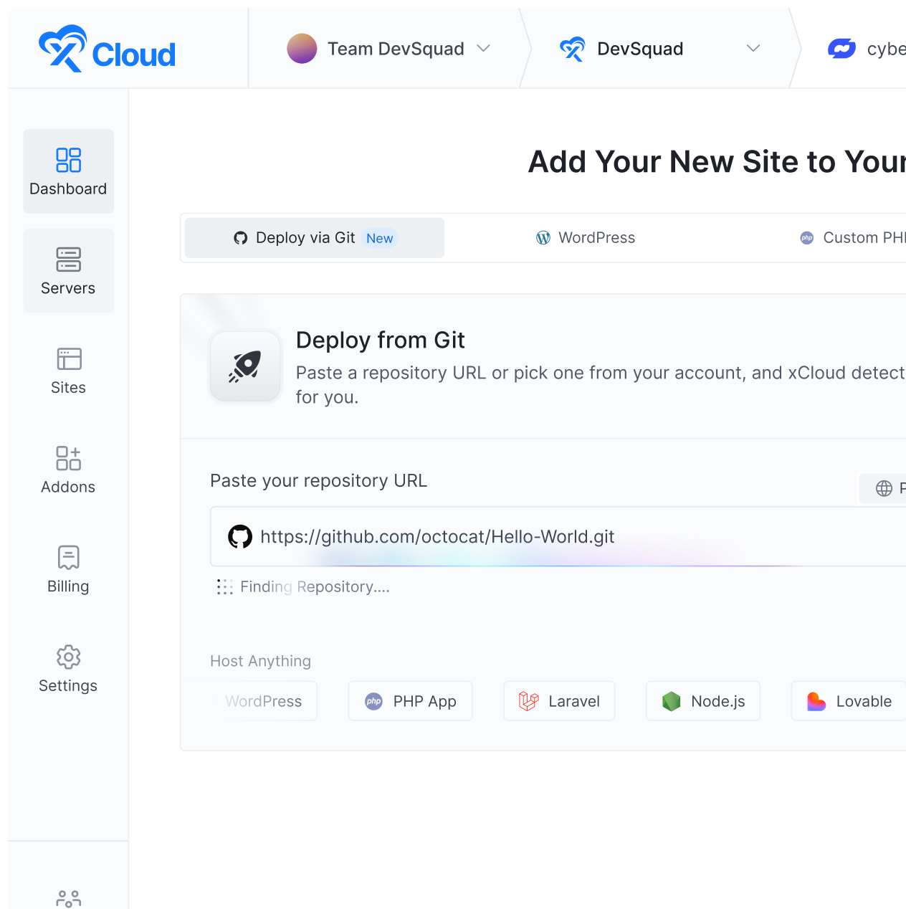
Task: Click the Finding Repository loading spinner
Action: point(225,587)
